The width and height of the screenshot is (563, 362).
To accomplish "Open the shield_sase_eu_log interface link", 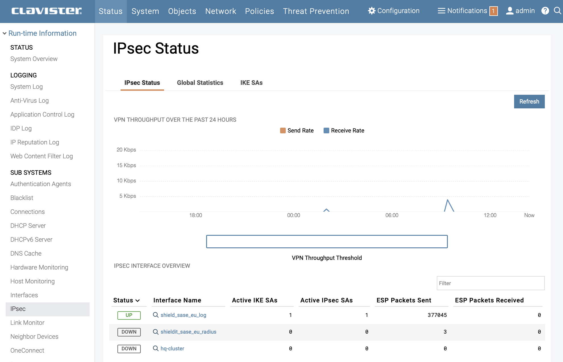I will 183,315.
